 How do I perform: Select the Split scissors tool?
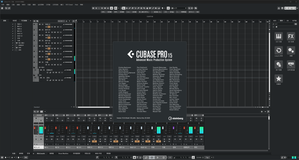tap(135, 8)
